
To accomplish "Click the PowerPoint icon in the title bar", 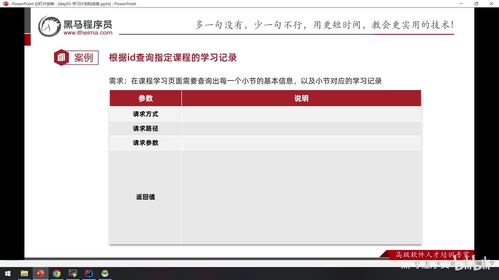I will pyautogui.click(x=5, y=3).
